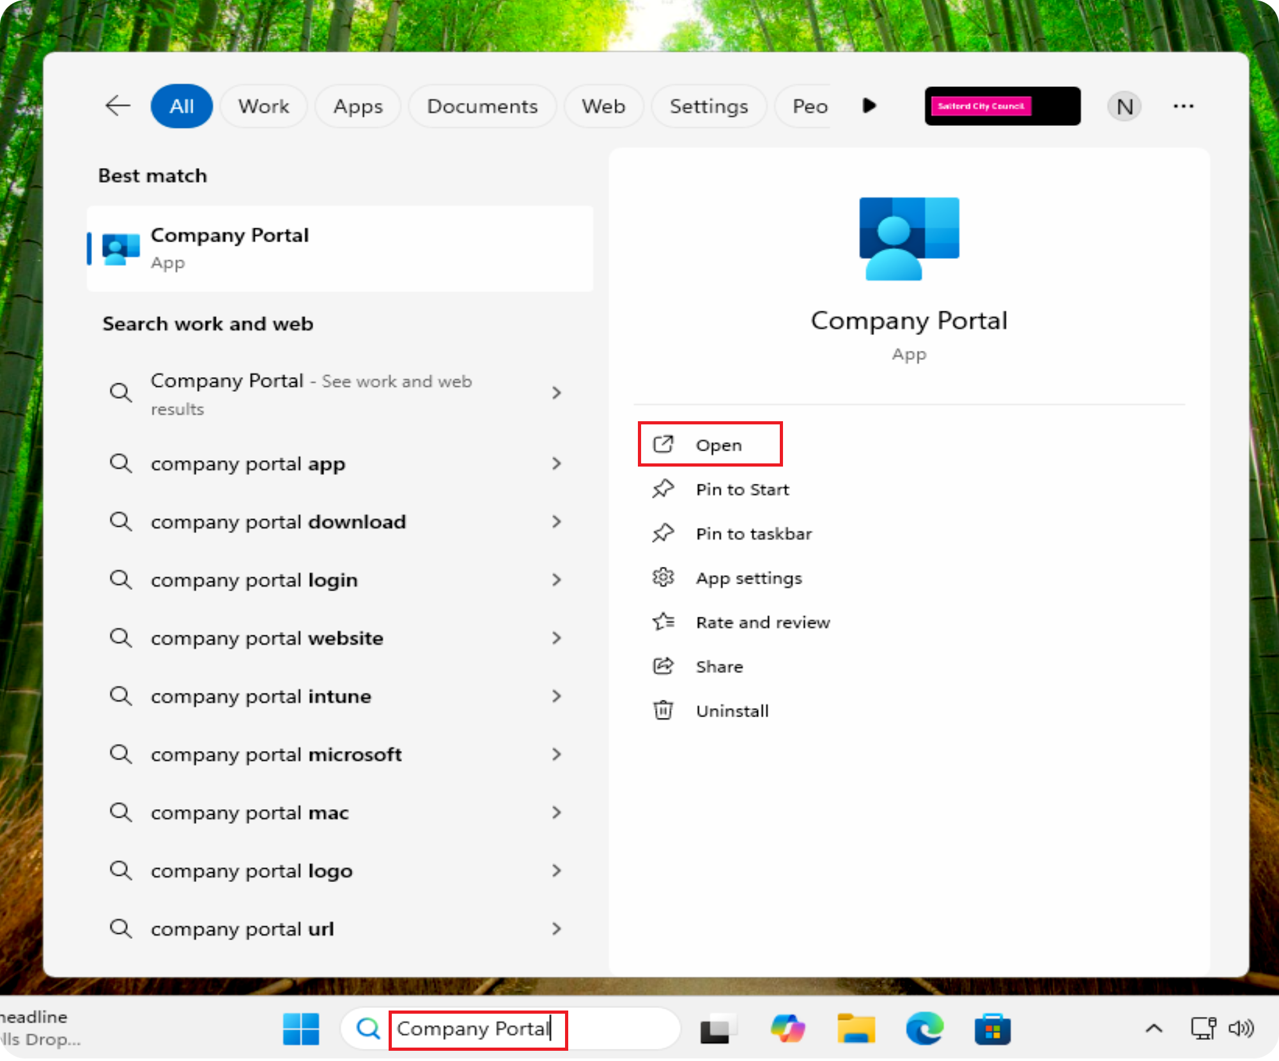Click the large Company Portal preview icon
The width and height of the screenshot is (1279, 1061).
click(x=909, y=238)
